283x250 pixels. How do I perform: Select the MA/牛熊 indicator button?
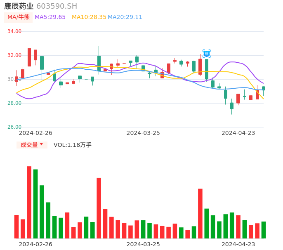click(18, 17)
